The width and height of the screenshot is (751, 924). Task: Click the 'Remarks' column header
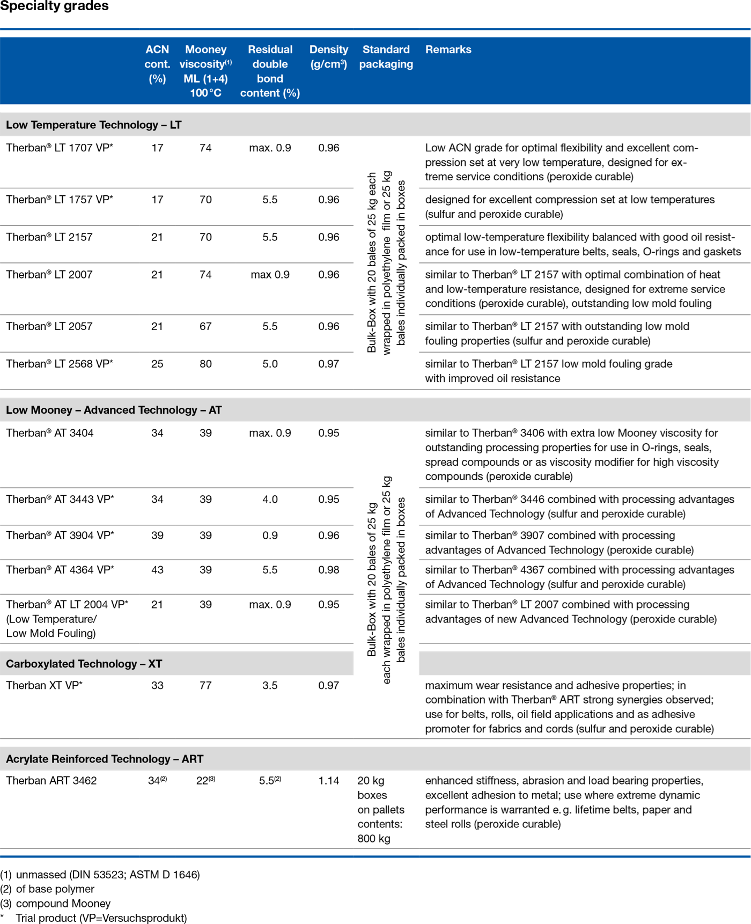coord(448,49)
